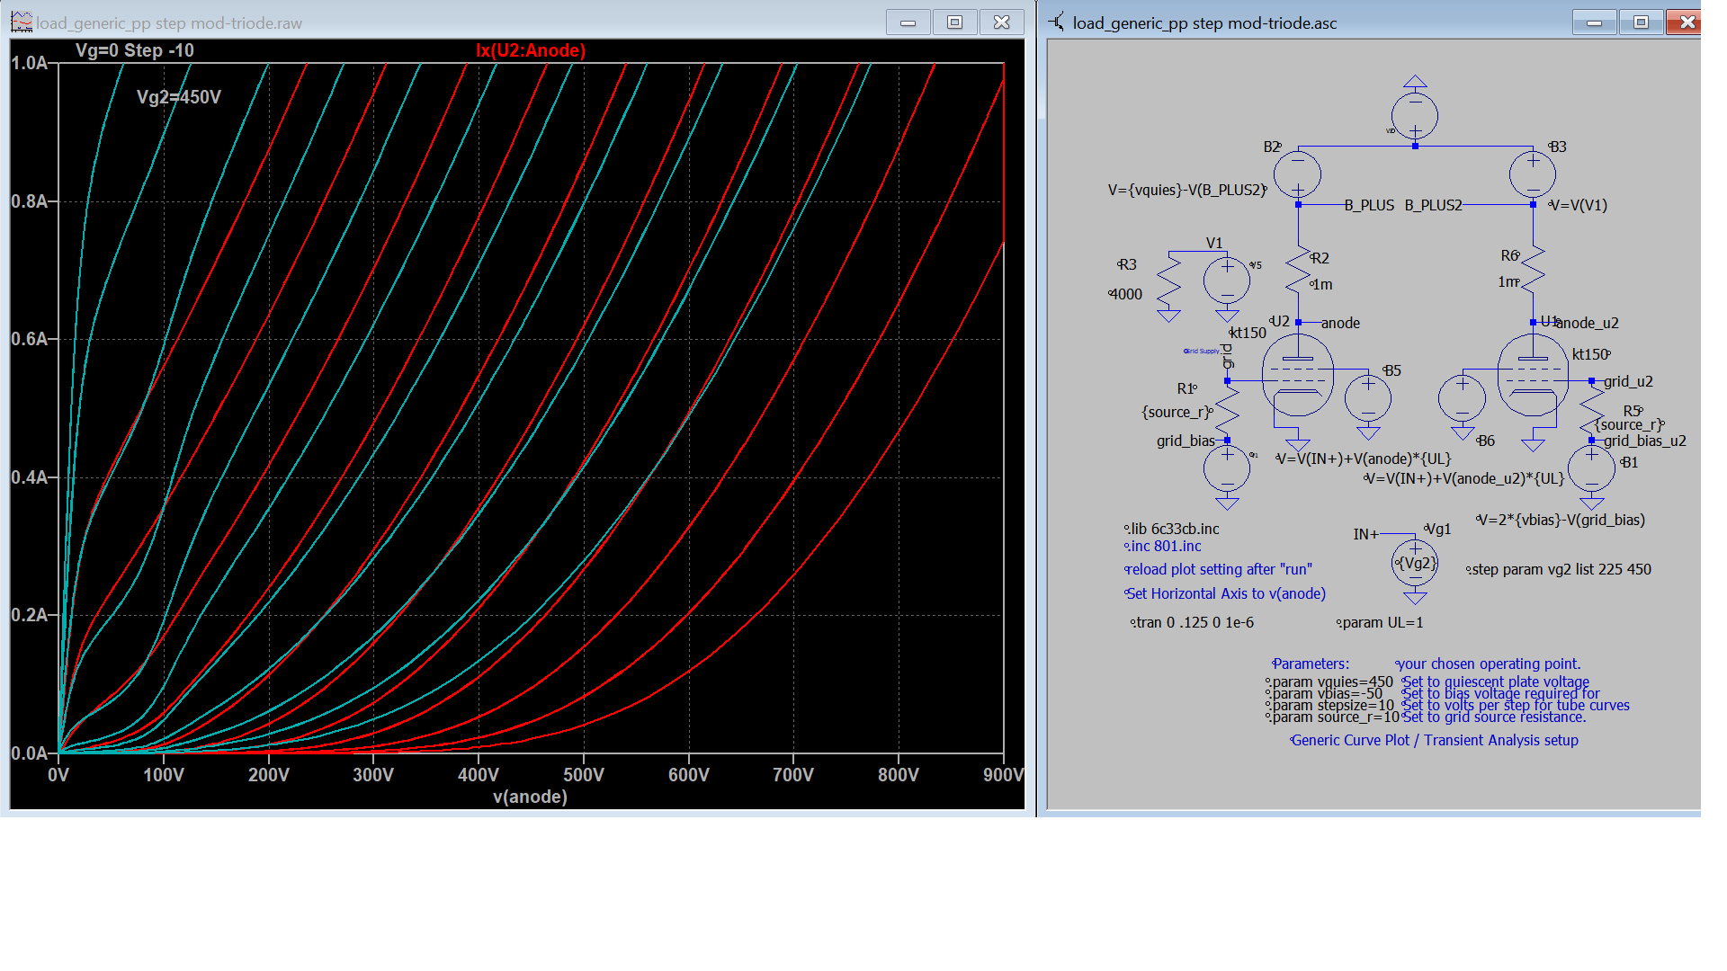Select the R1 grid resistor symbol
The image size is (1727, 971).
pyautogui.click(x=1227, y=410)
